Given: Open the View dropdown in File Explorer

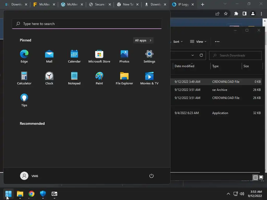Looking at the screenshot, I should tap(198, 42).
